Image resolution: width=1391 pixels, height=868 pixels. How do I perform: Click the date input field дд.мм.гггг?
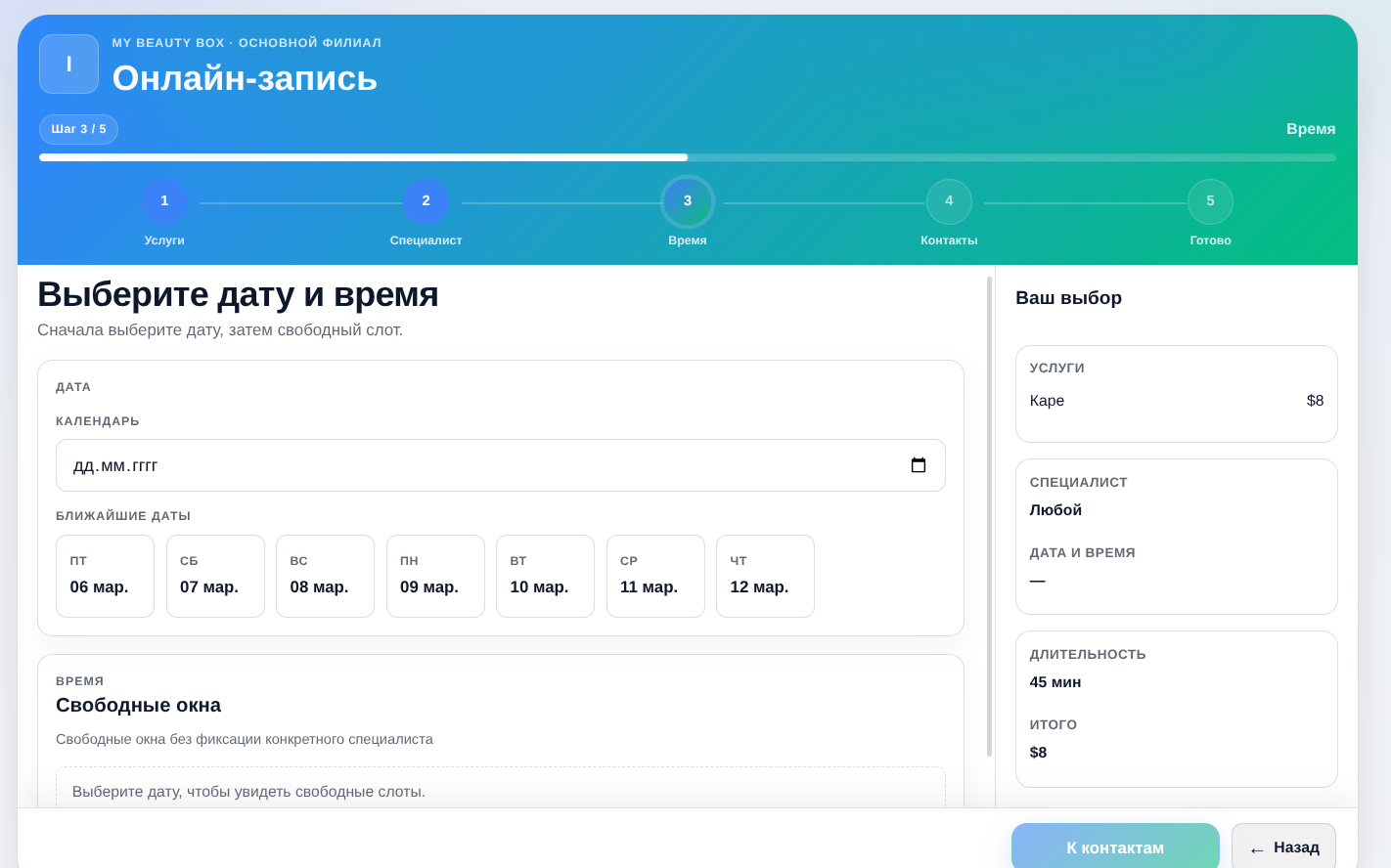pyautogui.click(x=479, y=465)
